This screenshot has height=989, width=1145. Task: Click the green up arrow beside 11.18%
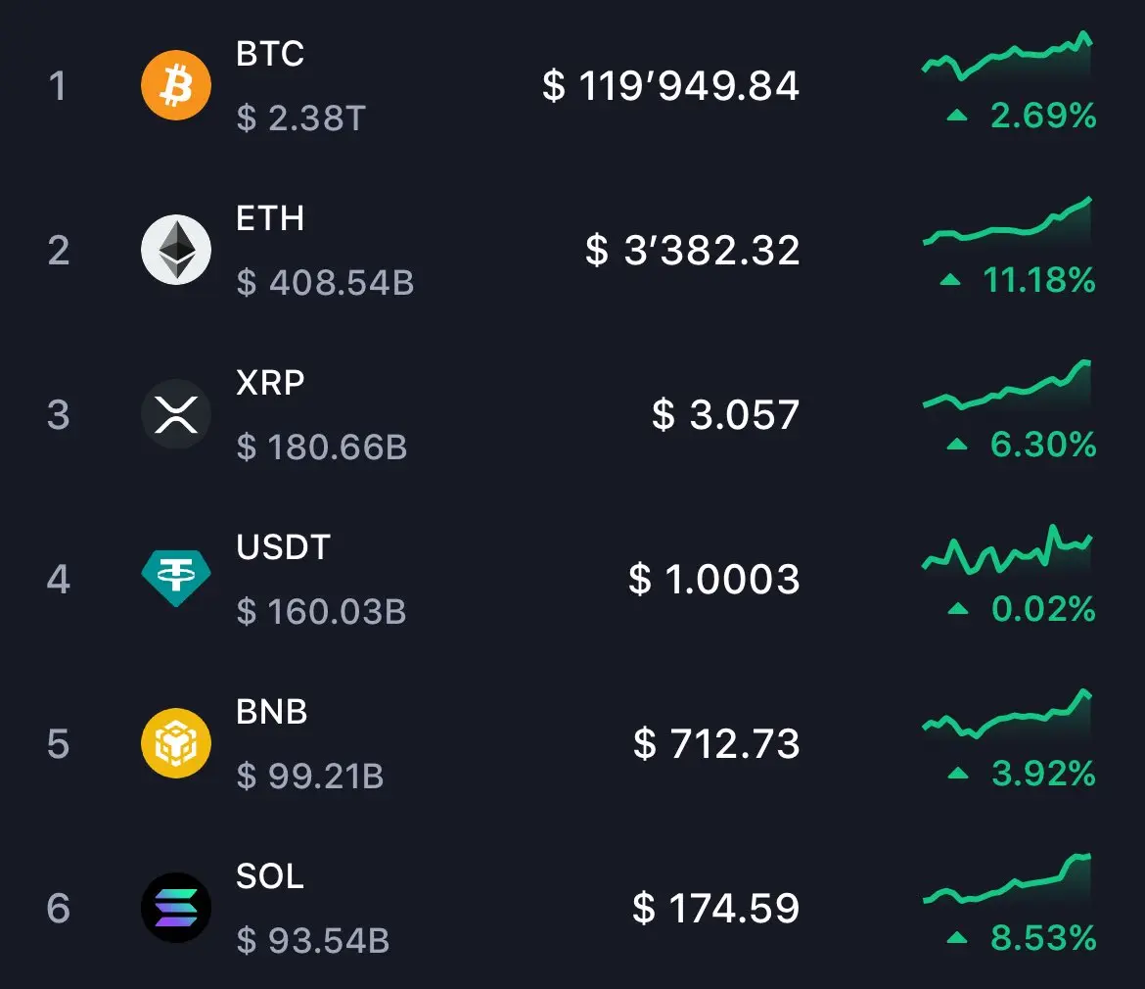950,279
